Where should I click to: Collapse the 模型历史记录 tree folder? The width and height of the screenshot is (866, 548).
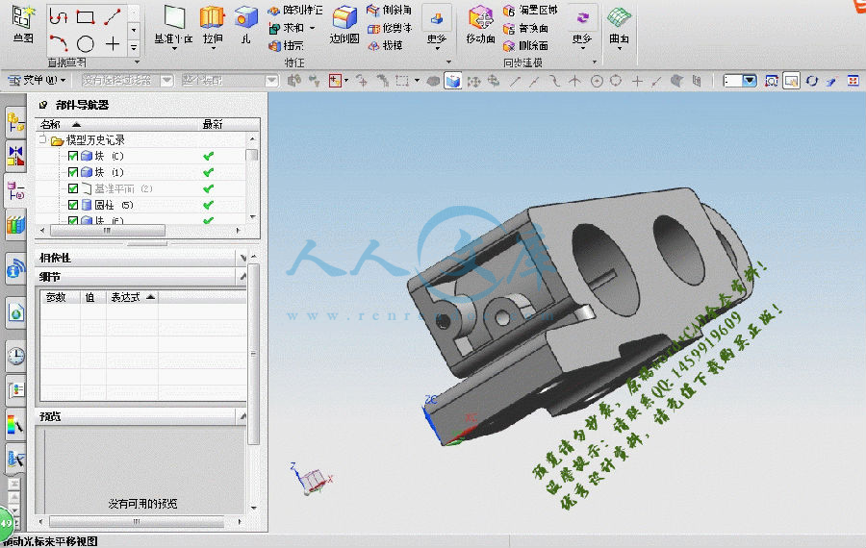pyautogui.click(x=42, y=139)
